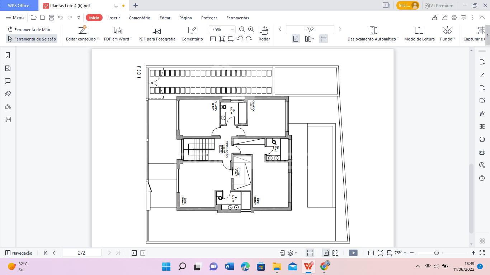
Task: Click the zoom in magnifier icon
Action: tap(251, 29)
